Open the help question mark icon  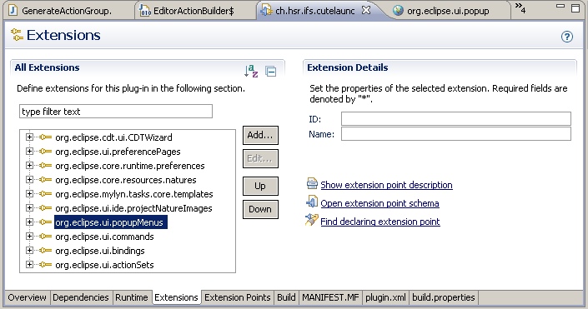click(x=566, y=37)
